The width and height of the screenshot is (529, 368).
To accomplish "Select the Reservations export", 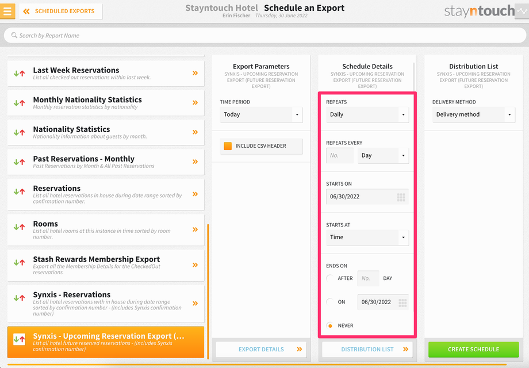I will (x=106, y=194).
